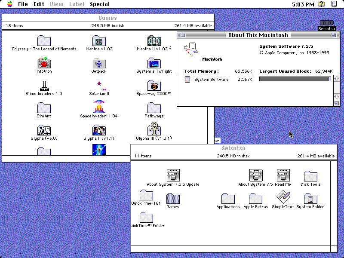Open the File menu
Viewport: 344px width, 258px height.
click(x=23, y=4)
